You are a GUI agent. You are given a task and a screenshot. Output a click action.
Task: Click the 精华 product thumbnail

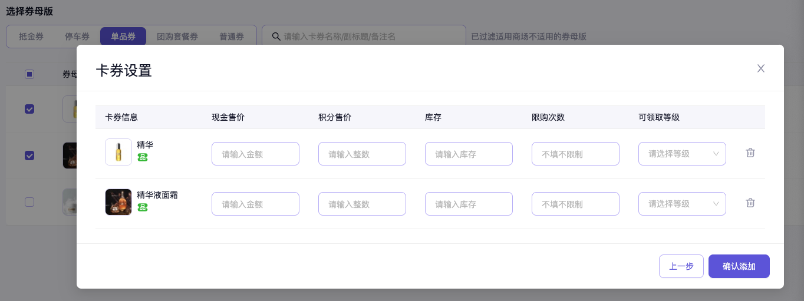click(x=118, y=152)
